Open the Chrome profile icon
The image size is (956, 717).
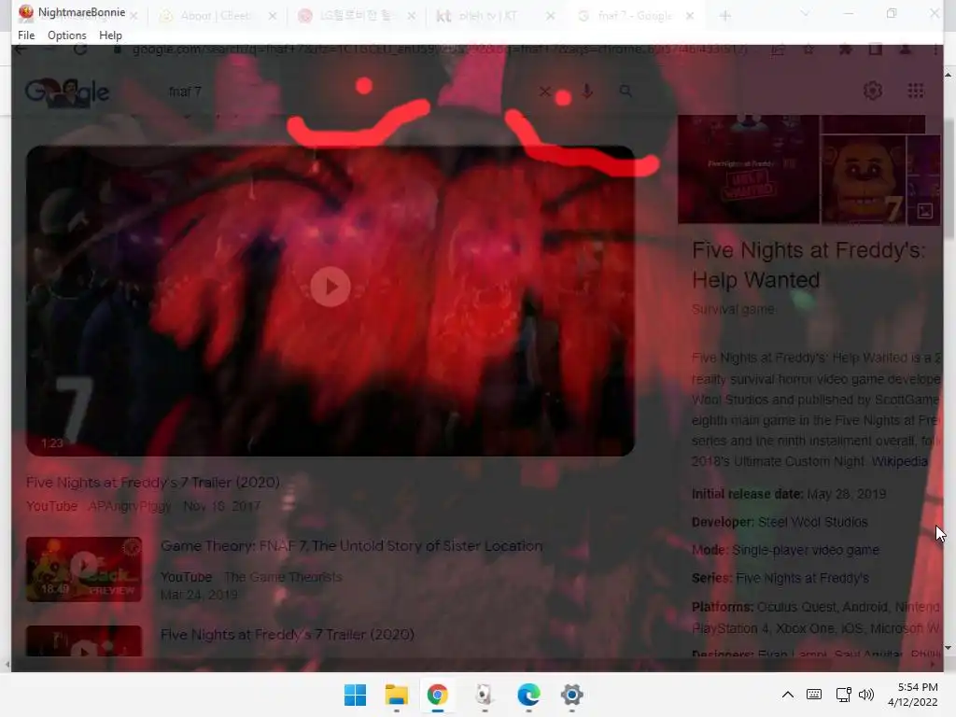tap(906, 49)
